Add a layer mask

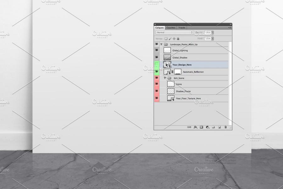[x=201, y=127]
